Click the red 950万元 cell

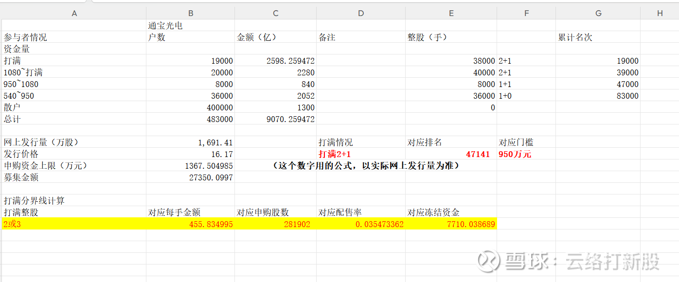click(x=526, y=154)
